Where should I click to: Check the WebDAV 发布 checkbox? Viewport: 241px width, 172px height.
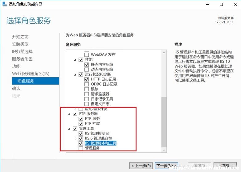pos(87,54)
